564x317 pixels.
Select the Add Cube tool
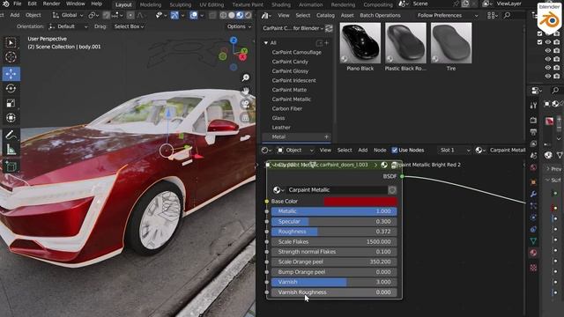[11, 166]
